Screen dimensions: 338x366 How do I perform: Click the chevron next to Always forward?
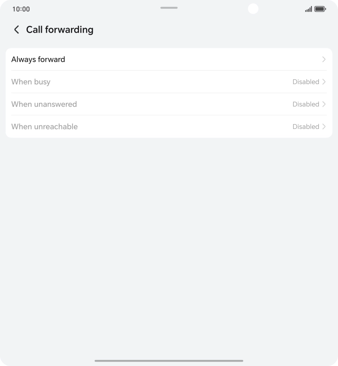[x=324, y=59]
